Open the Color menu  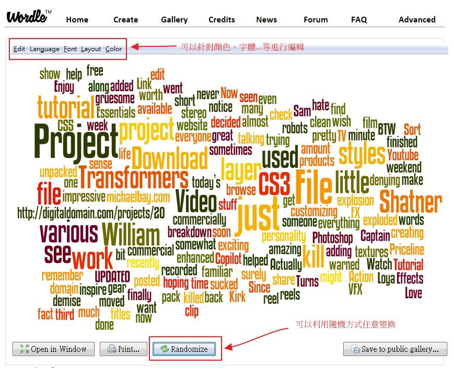point(113,49)
